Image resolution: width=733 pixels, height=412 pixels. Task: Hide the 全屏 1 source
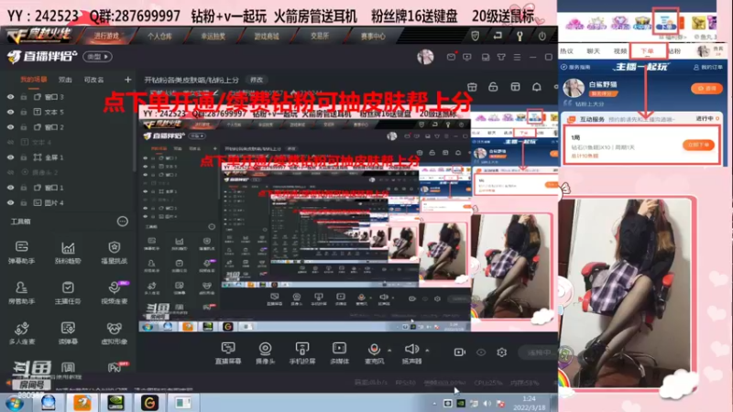click(10, 157)
